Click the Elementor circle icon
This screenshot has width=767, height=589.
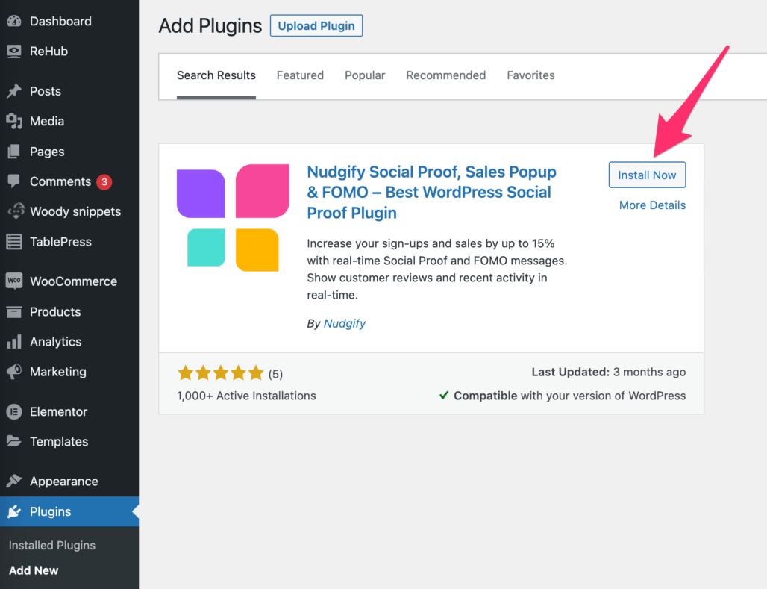coord(14,412)
